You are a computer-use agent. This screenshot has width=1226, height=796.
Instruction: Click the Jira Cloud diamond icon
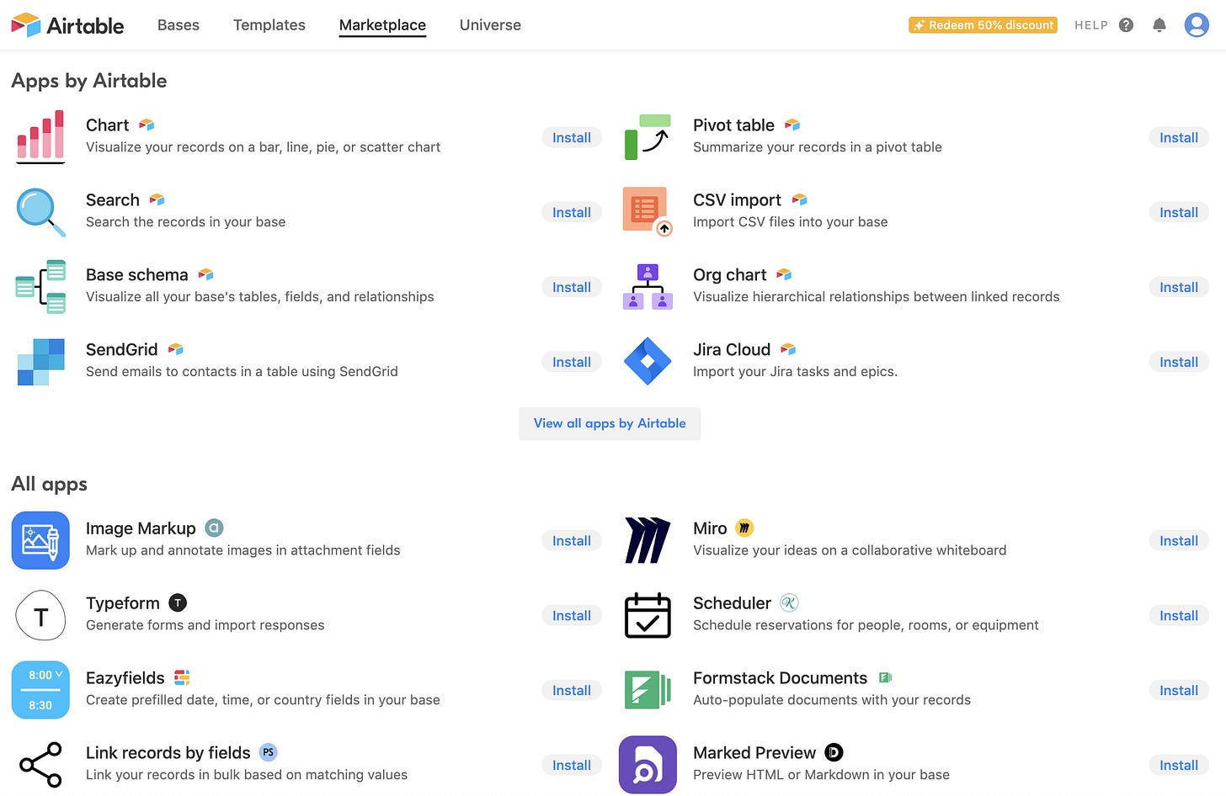[648, 361]
